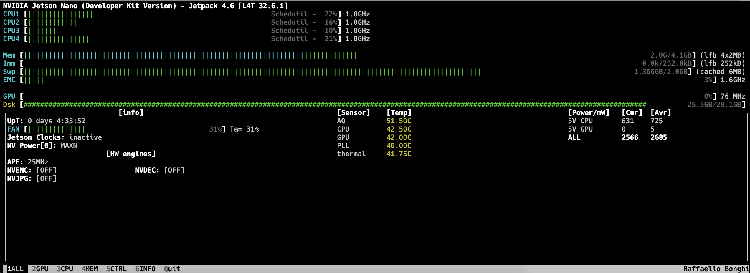Click the 76 MHz GPU frequency
The image size is (750, 273).
733,96
